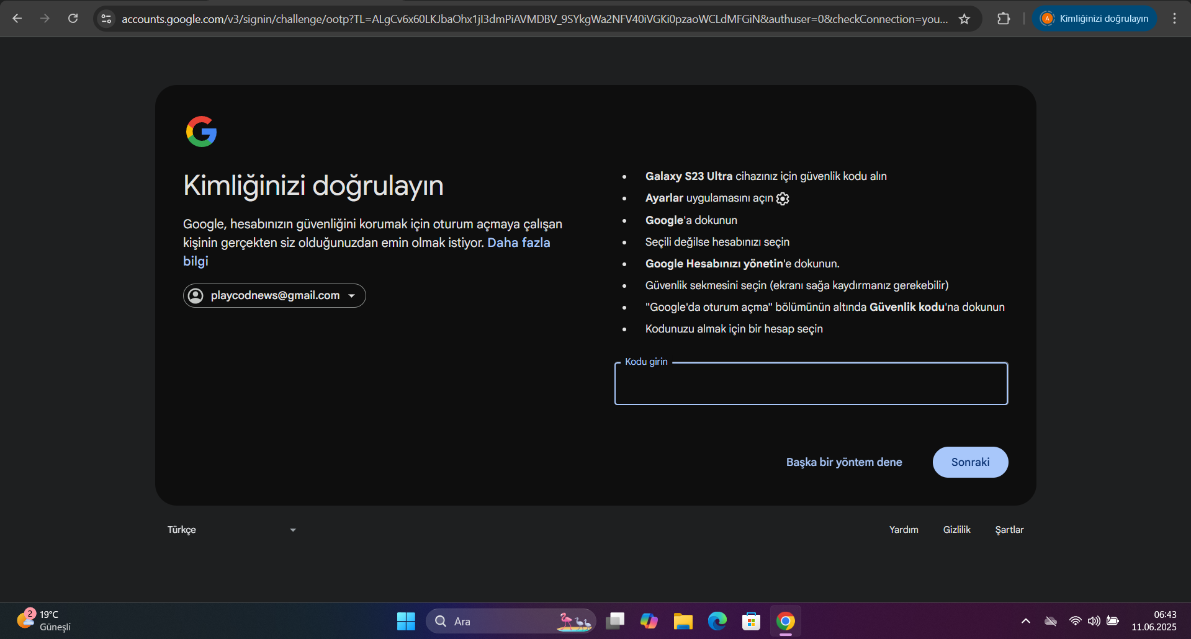
Task: Click the 'Güvenlik sekmesini seçin' instruction
Action: click(x=797, y=285)
